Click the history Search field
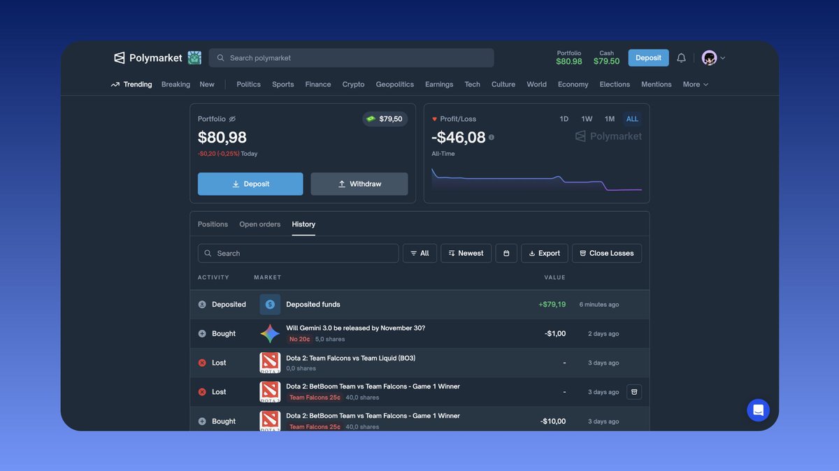The width and height of the screenshot is (839, 471). coord(299,253)
